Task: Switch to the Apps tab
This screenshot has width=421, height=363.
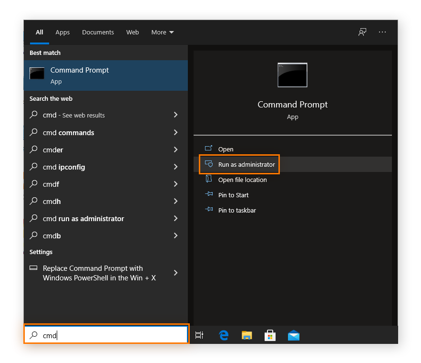Action: [62, 32]
